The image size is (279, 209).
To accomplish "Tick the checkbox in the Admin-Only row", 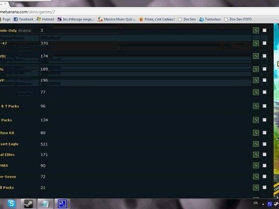I will click(x=264, y=30).
